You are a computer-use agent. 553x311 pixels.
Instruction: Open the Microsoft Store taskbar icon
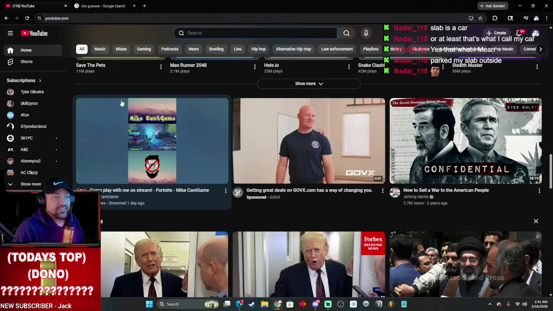[290, 304]
